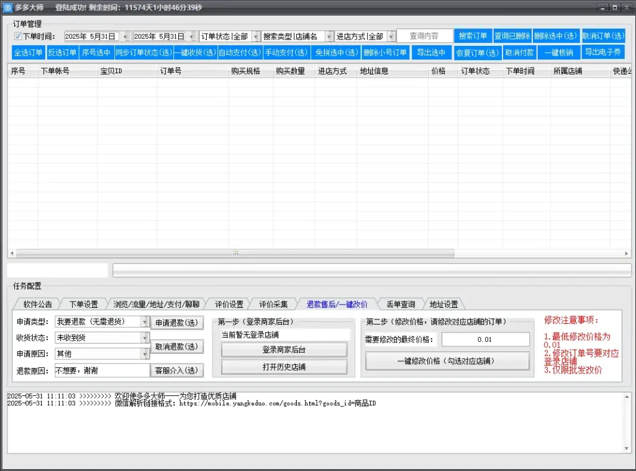This screenshot has width=636, height=471.
Task: Click the 导出选中 button
Action: click(431, 53)
